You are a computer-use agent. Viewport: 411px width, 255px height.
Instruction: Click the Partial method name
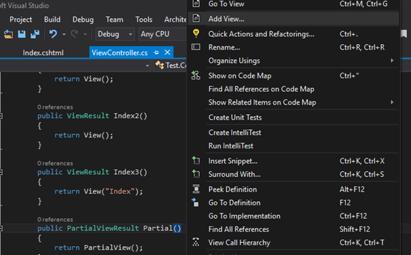pyautogui.click(x=158, y=228)
